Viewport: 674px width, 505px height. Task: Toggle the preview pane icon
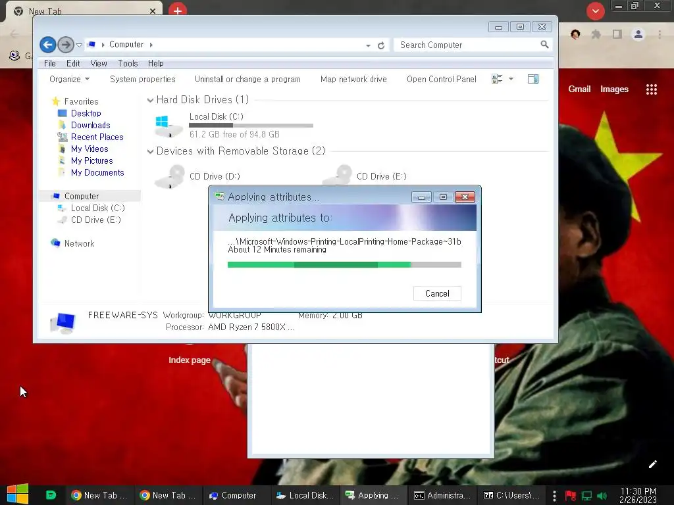pos(533,79)
